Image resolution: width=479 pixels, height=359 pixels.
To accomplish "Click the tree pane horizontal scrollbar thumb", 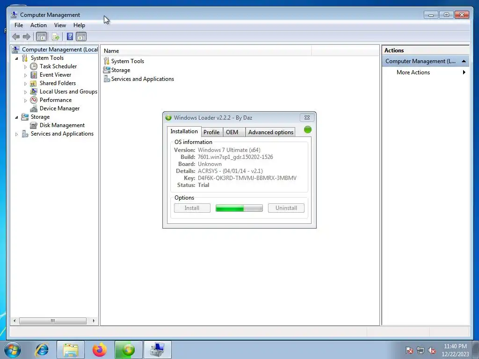I will pyautogui.click(x=53, y=321).
